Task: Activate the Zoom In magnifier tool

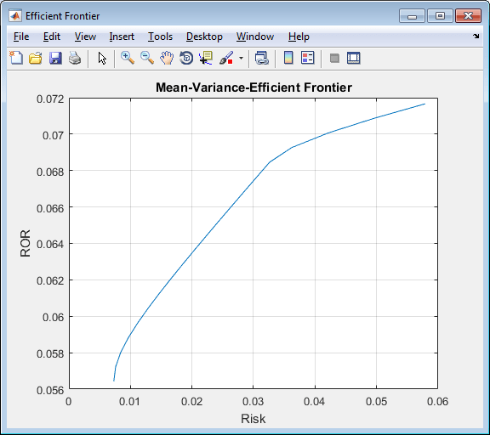Action: (x=128, y=58)
